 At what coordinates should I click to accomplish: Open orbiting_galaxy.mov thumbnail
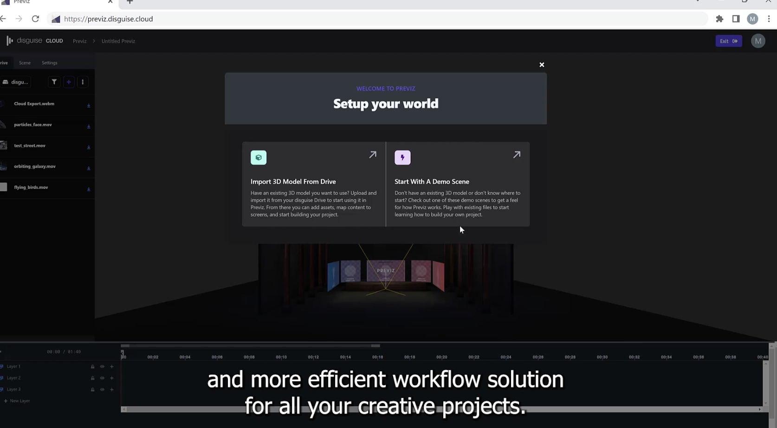click(x=4, y=166)
